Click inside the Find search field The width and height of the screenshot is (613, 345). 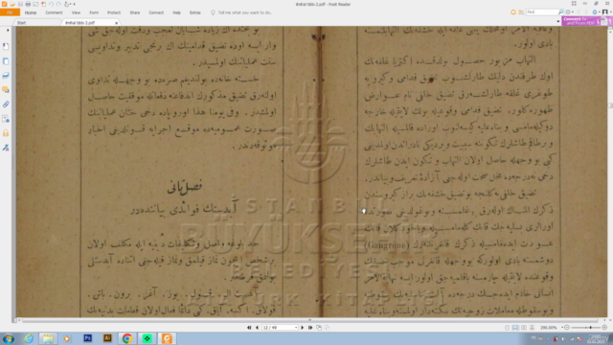[541, 12]
